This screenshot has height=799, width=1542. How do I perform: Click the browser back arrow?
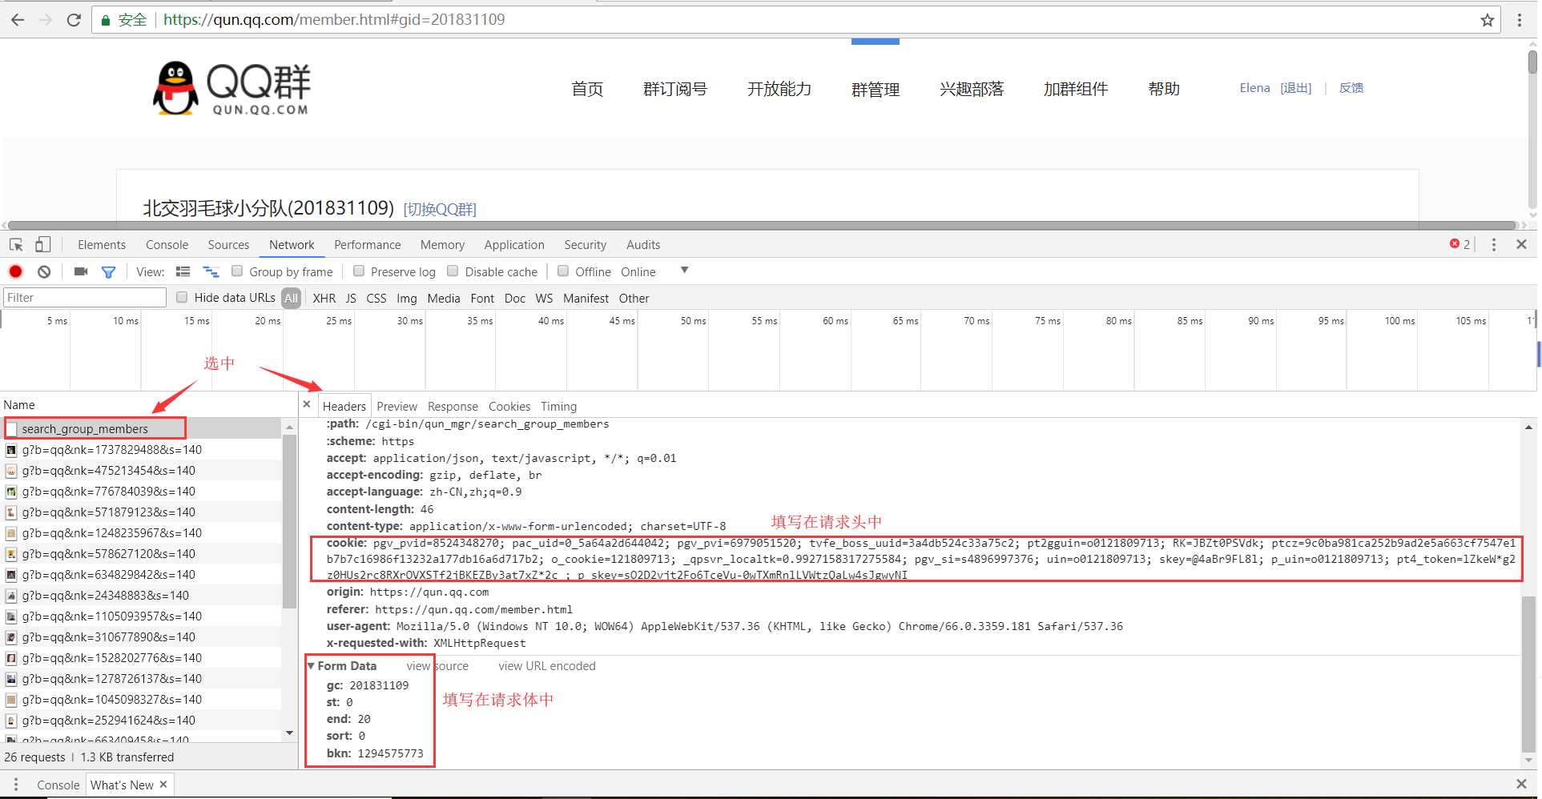(x=18, y=20)
